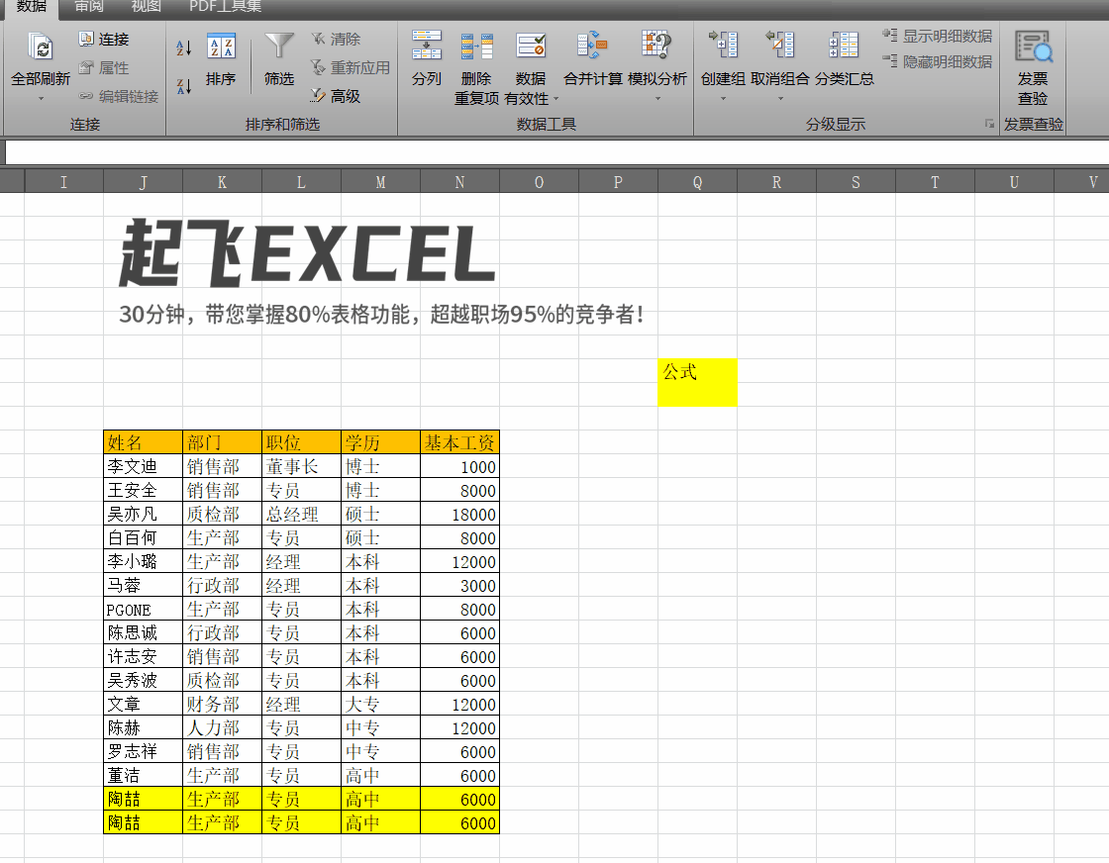The height and width of the screenshot is (863, 1109).
Task: Click the Invoice Check (发票查验) icon
Action: 1034,47
